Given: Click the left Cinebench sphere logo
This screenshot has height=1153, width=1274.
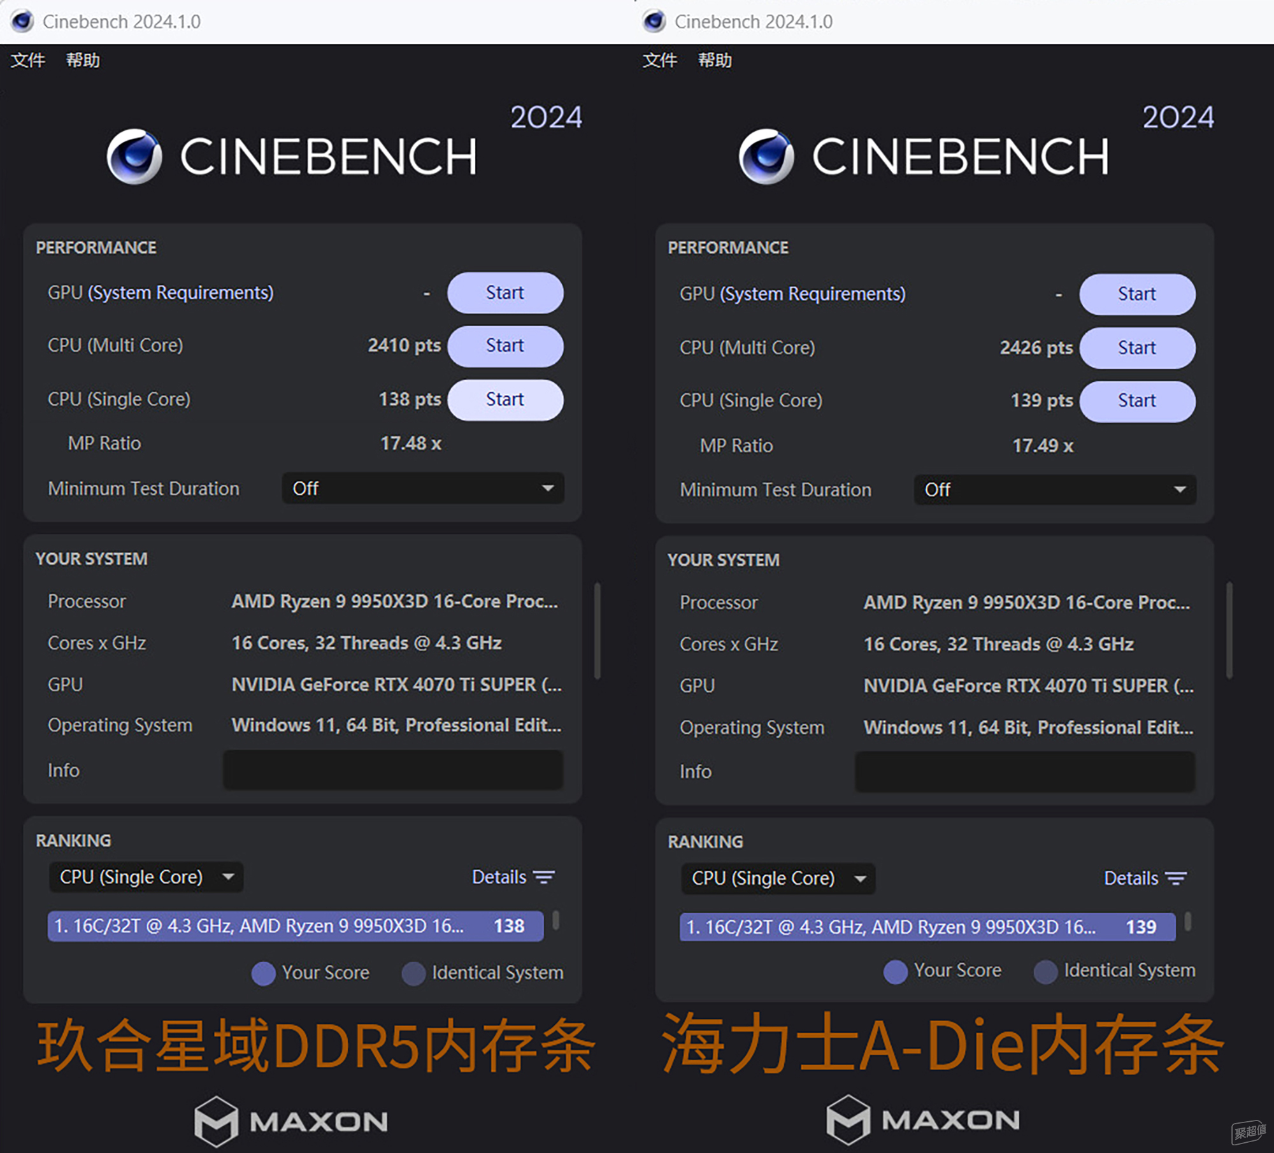Looking at the screenshot, I should coord(134,156).
